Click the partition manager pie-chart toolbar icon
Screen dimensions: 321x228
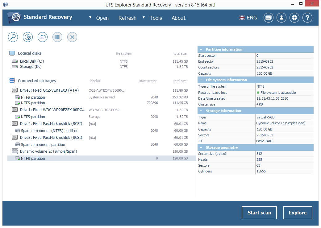click(x=28, y=37)
